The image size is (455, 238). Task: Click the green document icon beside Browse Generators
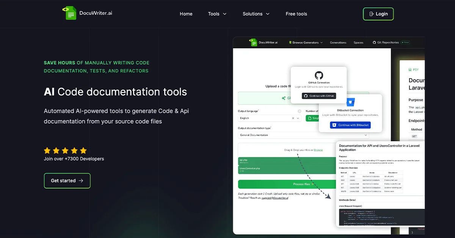[290, 42]
